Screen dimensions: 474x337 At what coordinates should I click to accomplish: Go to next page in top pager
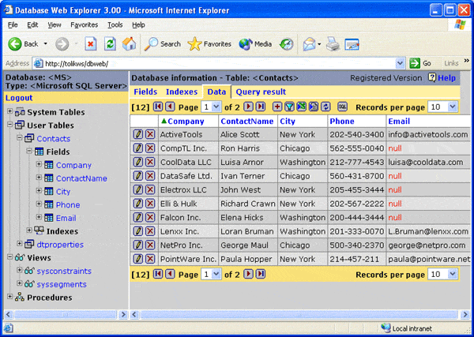tap(248, 107)
